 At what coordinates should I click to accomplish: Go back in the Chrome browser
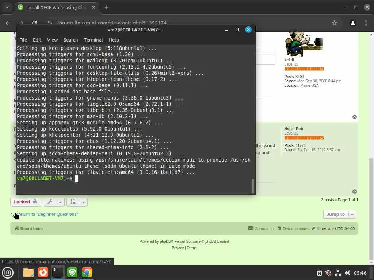coord(8,23)
